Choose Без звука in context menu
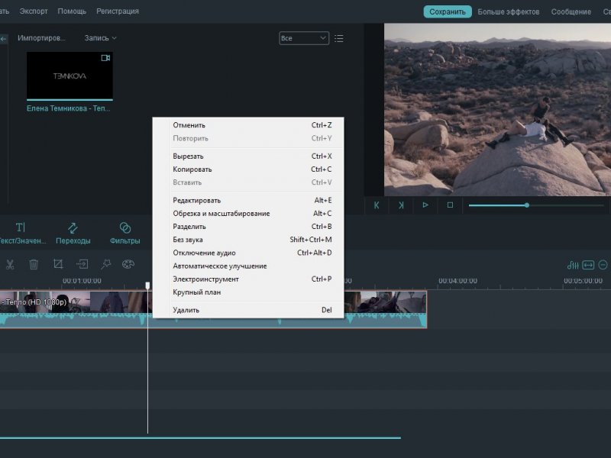The height and width of the screenshot is (458, 611). tap(247, 240)
